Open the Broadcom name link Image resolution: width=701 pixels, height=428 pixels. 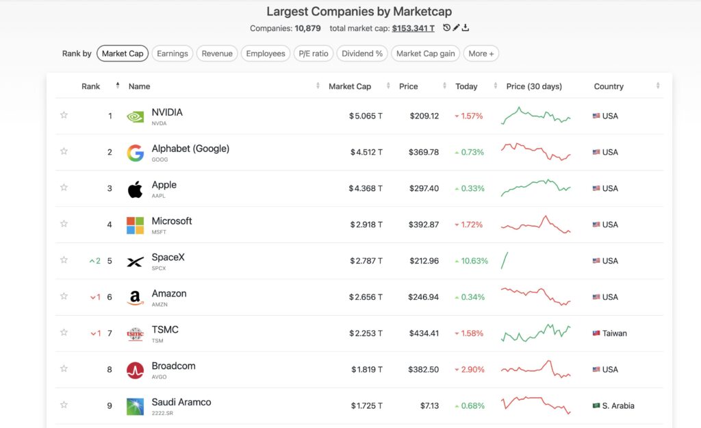(173, 366)
